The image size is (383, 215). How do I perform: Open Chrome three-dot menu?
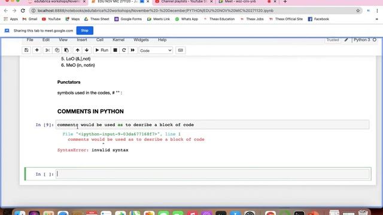pos(377,11)
